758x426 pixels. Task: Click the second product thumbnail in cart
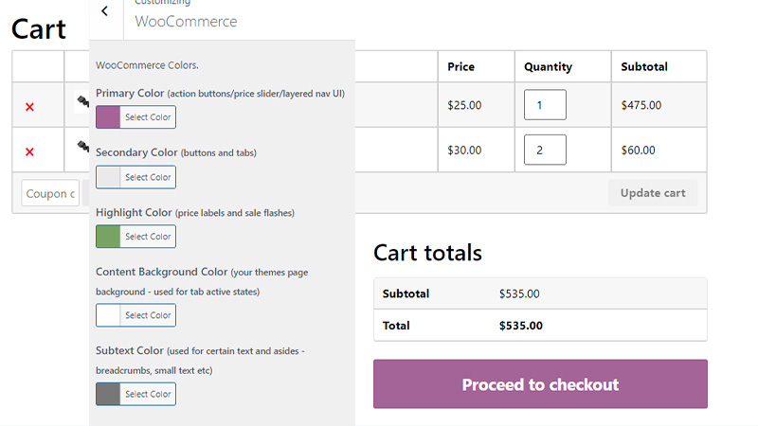[82, 147]
